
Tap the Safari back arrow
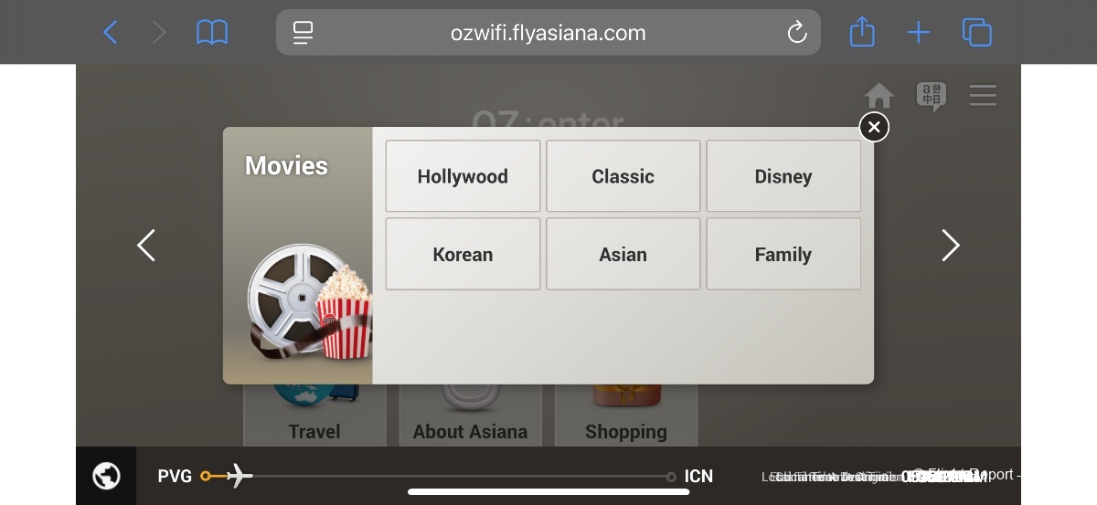tap(110, 33)
